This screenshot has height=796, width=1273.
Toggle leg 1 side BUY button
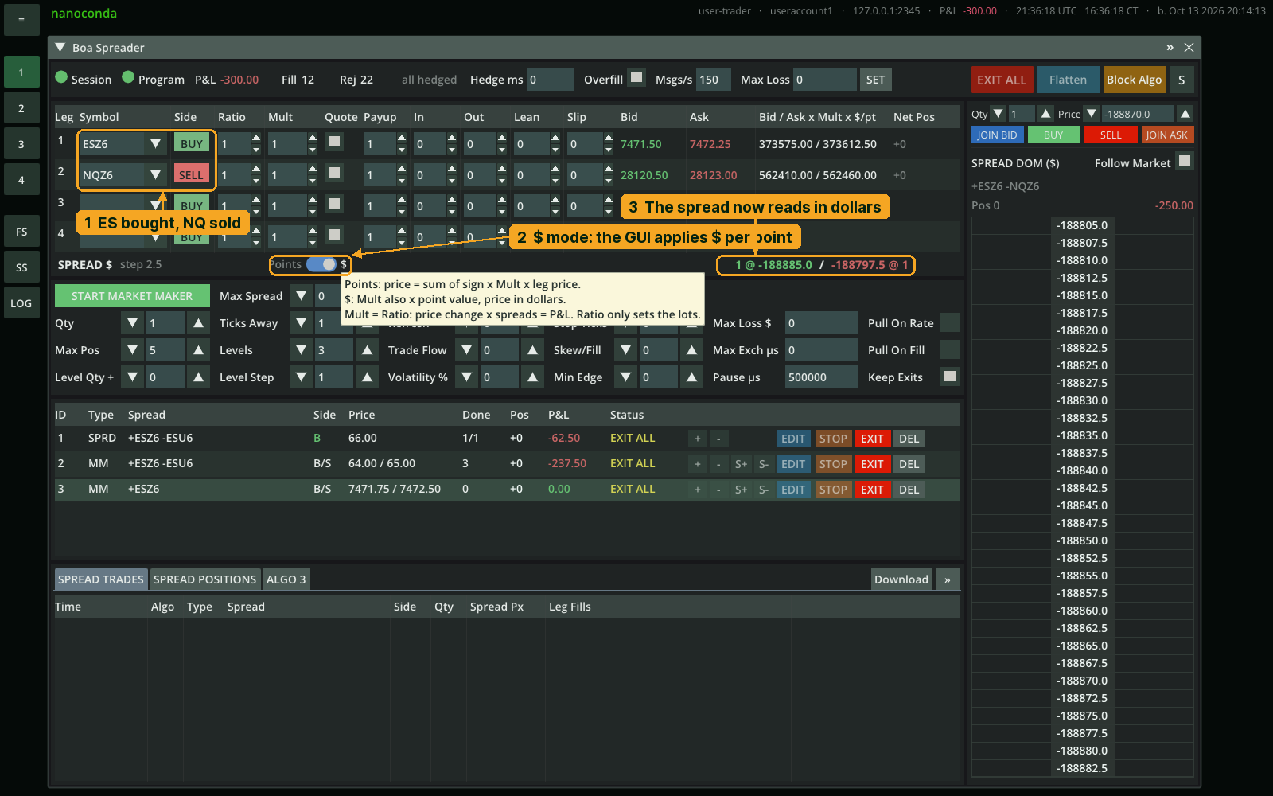coord(192,144)
